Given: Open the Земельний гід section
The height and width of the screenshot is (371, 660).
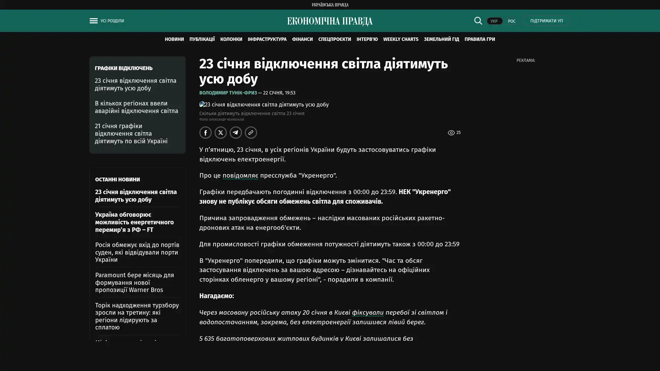Looking at the screenshot, I should click(x=441, y=39).
